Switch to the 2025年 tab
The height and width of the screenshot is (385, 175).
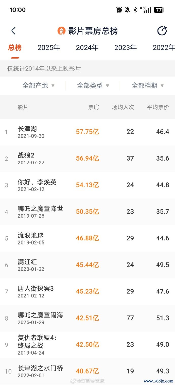coord(49,48)
